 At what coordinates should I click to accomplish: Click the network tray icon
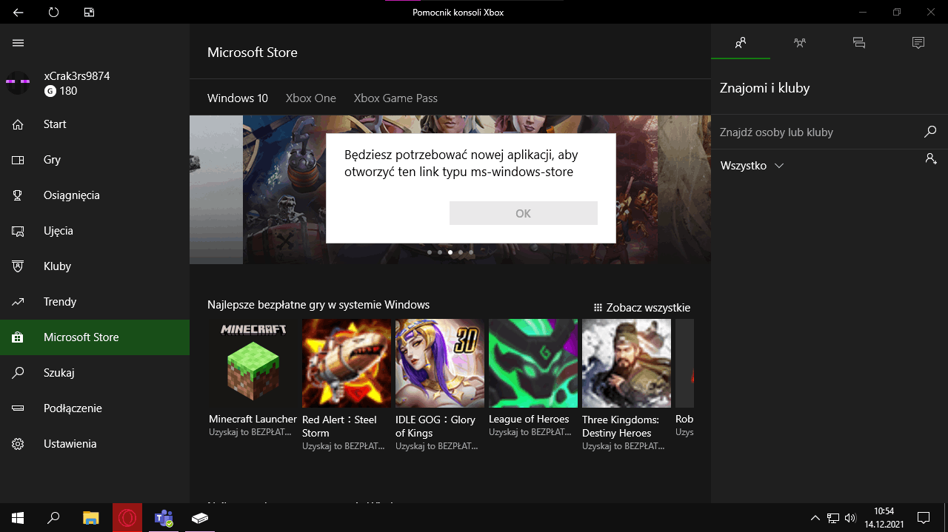click(x=833, y=518)
